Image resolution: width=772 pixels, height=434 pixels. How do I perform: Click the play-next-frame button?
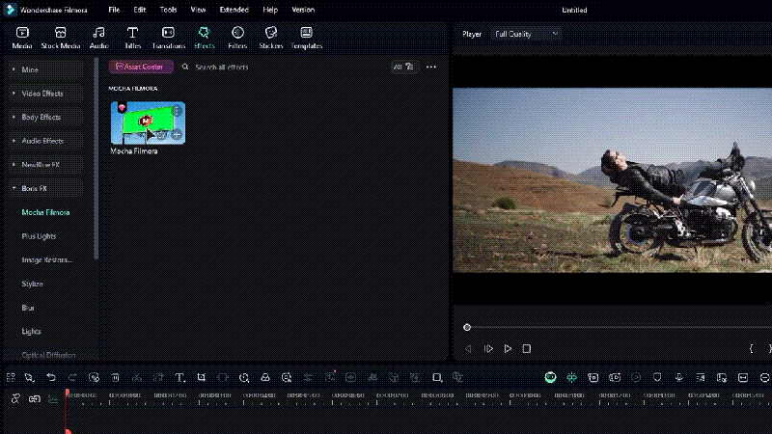488,348
